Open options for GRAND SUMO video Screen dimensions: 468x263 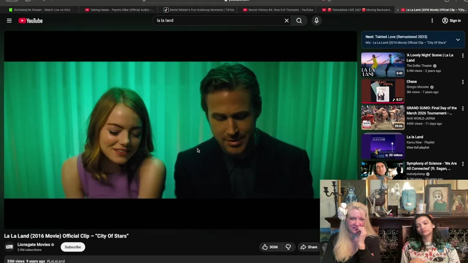tap(463, 108)
